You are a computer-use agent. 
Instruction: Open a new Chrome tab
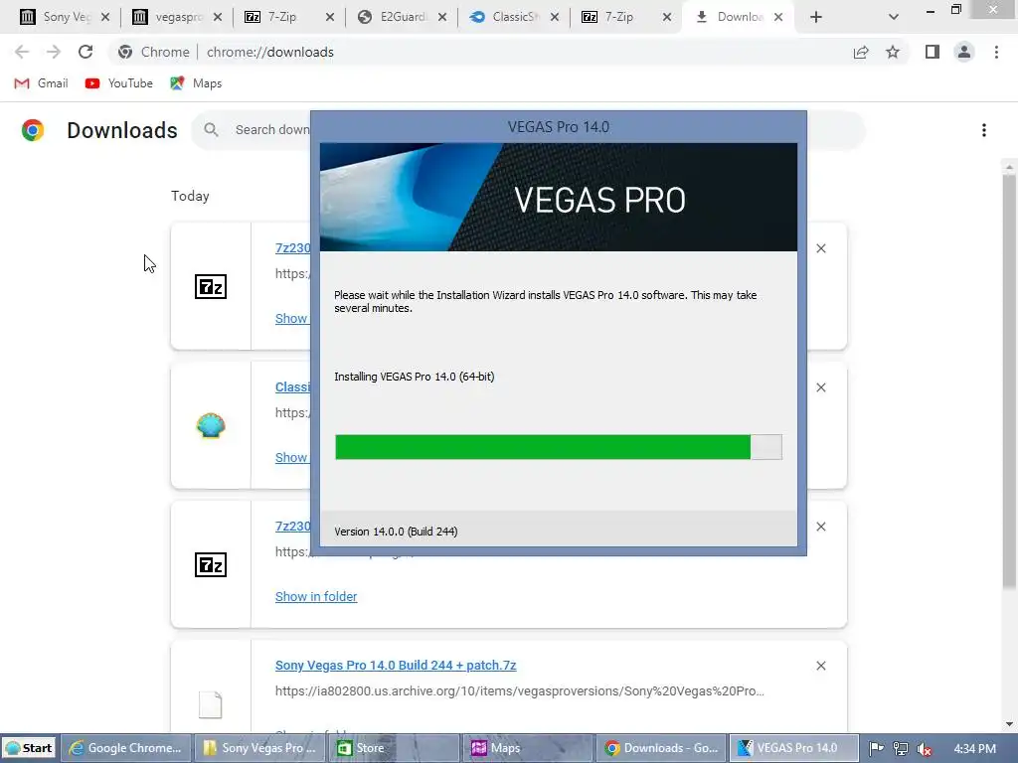tap(816, 18)
